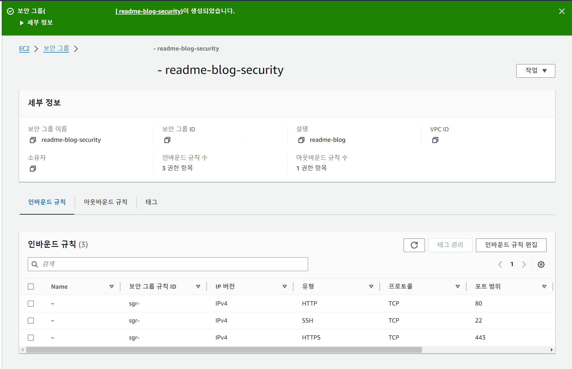The width and height of the screenshot is (572, 369).
Task: Copy the description readme-blog
Action: click(x=301, y=140)
